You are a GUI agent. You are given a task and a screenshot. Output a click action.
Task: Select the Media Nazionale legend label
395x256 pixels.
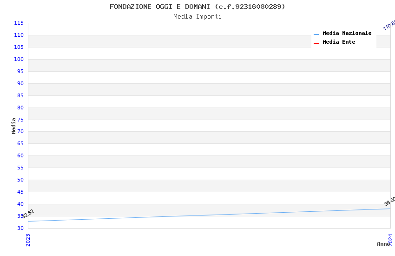click(x=347, y=33)
